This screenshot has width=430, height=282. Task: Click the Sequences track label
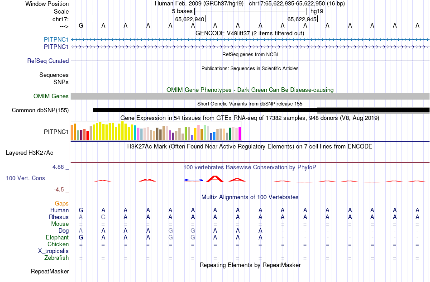(x=54, y=75)
